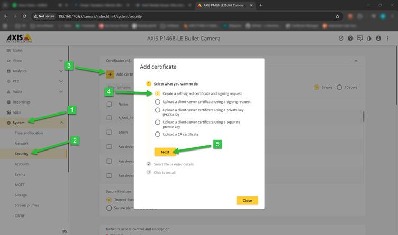Collapse the System section chevron
398x235 pixels.
pos(61,123)
